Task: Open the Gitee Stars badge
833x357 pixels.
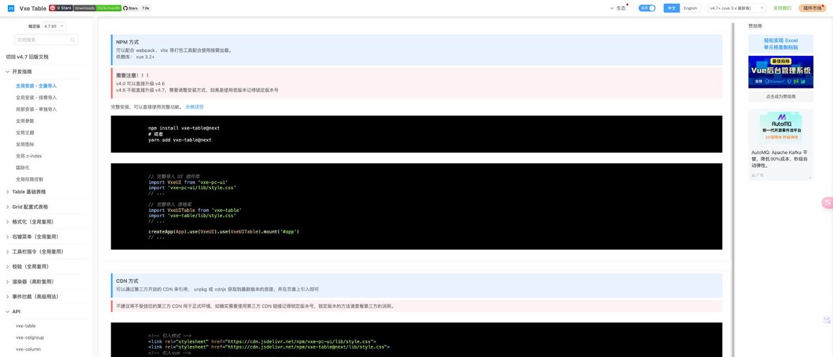Action: 61,8
